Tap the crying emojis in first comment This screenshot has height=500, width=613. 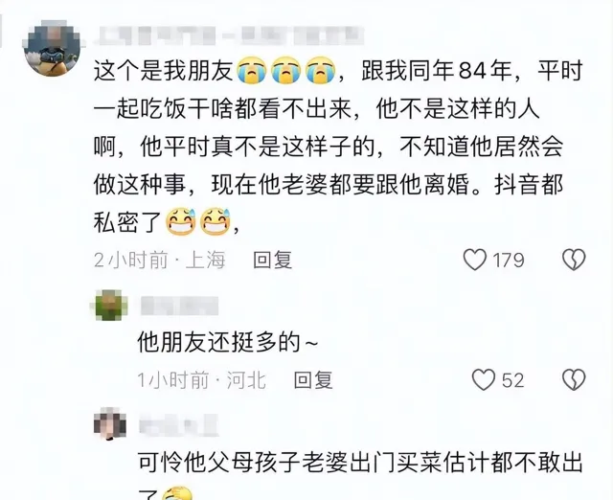coord(286,71)
